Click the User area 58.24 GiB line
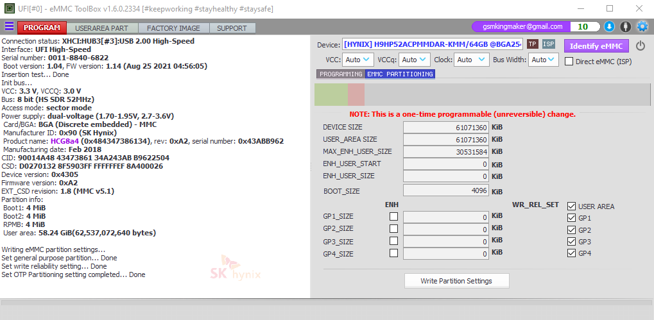This screenshot has width=654, height=320. pos(80,233)
